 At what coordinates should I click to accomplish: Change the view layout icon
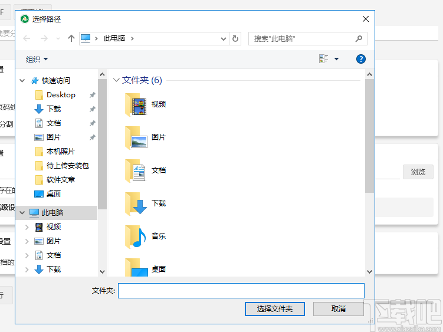323,59
